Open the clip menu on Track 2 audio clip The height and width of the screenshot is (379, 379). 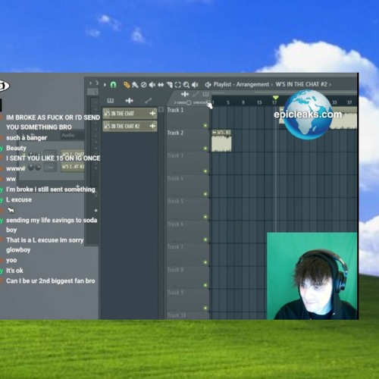[215, 133]
